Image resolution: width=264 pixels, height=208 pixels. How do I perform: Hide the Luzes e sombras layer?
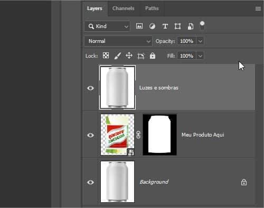tap(90, 88)
